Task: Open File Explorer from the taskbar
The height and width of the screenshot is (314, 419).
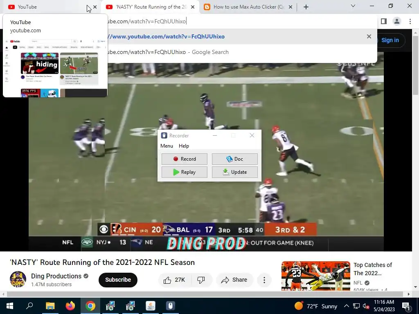Action: (x=50, y=306)
